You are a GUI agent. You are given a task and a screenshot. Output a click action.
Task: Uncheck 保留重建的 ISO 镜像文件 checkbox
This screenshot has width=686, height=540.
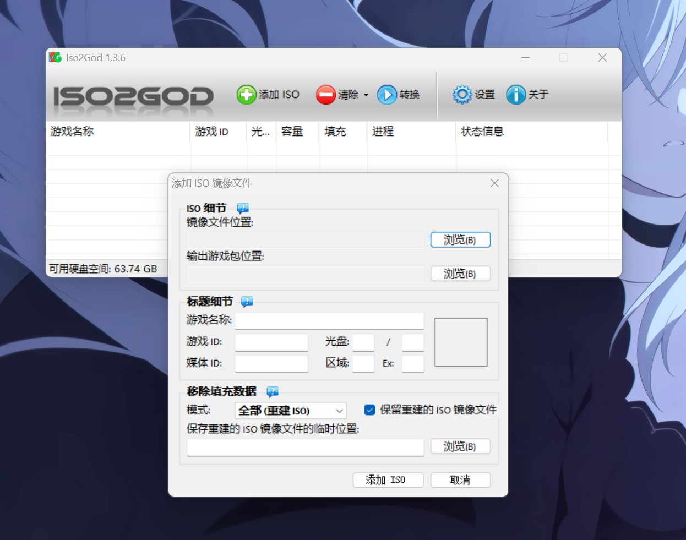pyautogui.click(x=370, y=410)
